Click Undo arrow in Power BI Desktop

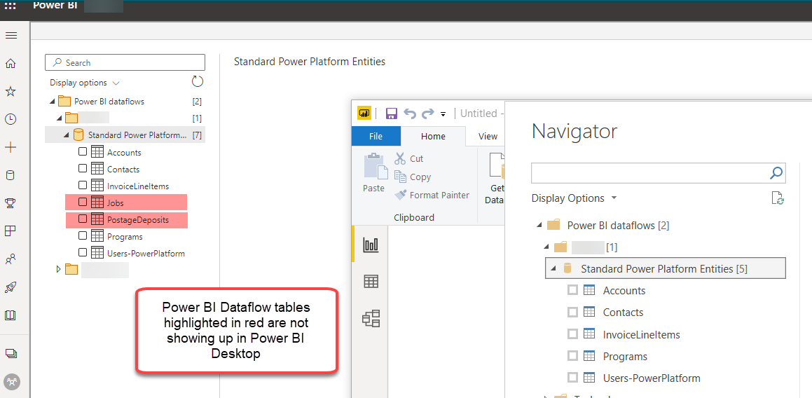click(x=410, y=114)
